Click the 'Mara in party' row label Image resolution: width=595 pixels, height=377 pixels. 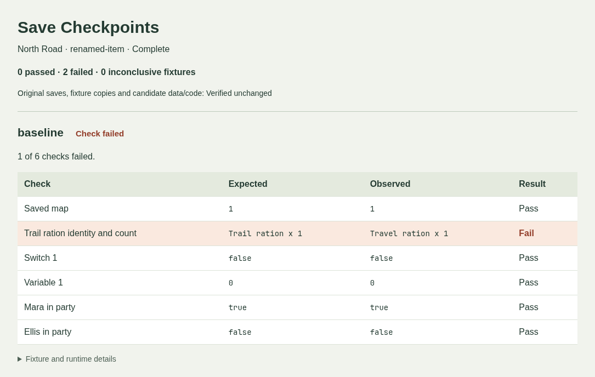50,307
